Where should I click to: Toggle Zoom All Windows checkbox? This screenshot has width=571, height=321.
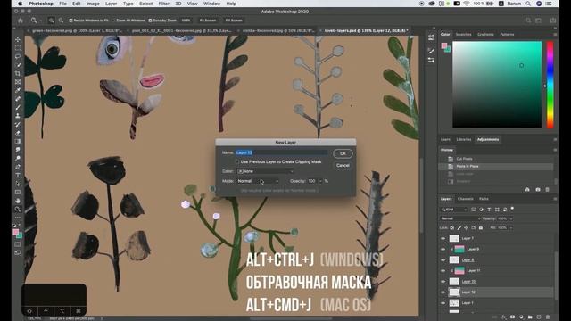[x=113, y=21]
